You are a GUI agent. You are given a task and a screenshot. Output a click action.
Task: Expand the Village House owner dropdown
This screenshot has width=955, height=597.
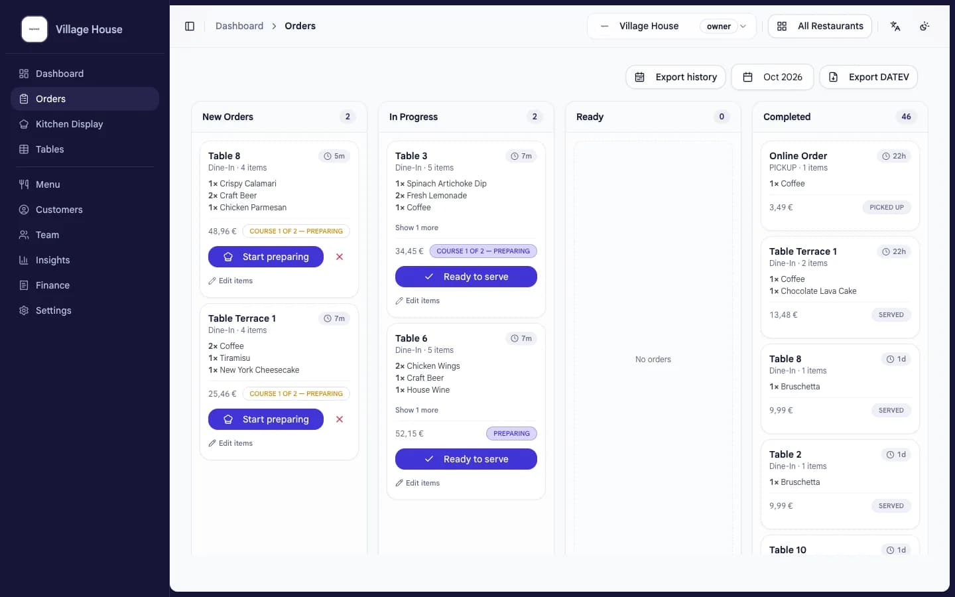click(x=671, y=26)
